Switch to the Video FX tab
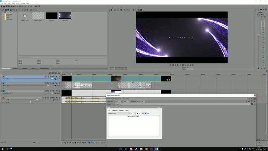This screenshot has height=151, width=268. click(33, 68)
